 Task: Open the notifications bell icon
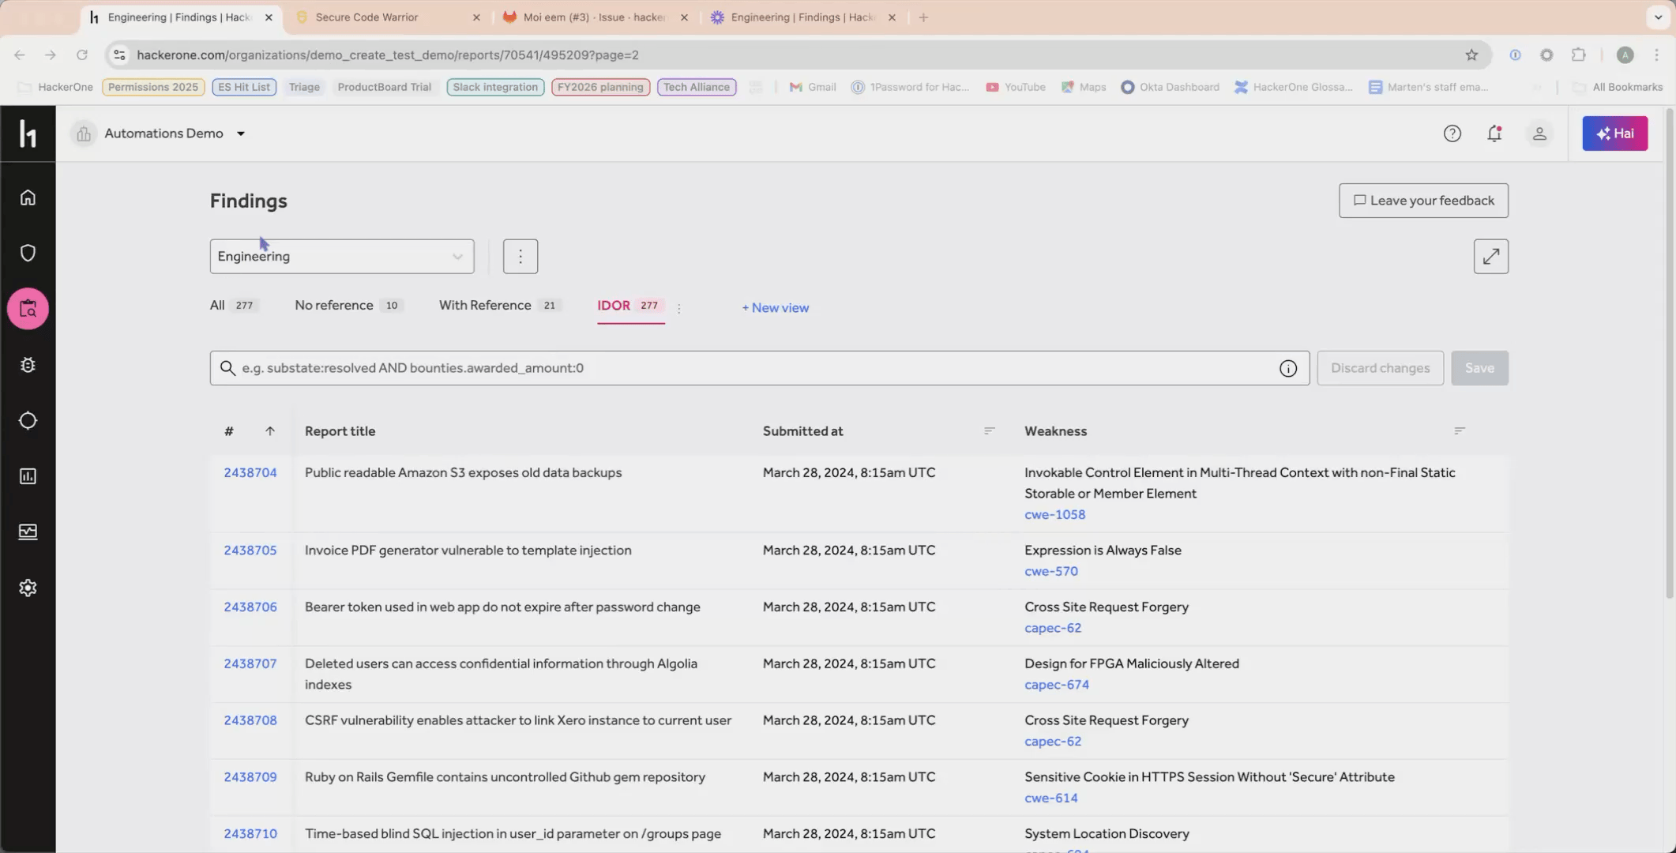1494,133
